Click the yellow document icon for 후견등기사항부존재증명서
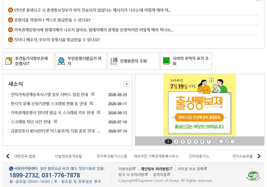 pos(9,61)
